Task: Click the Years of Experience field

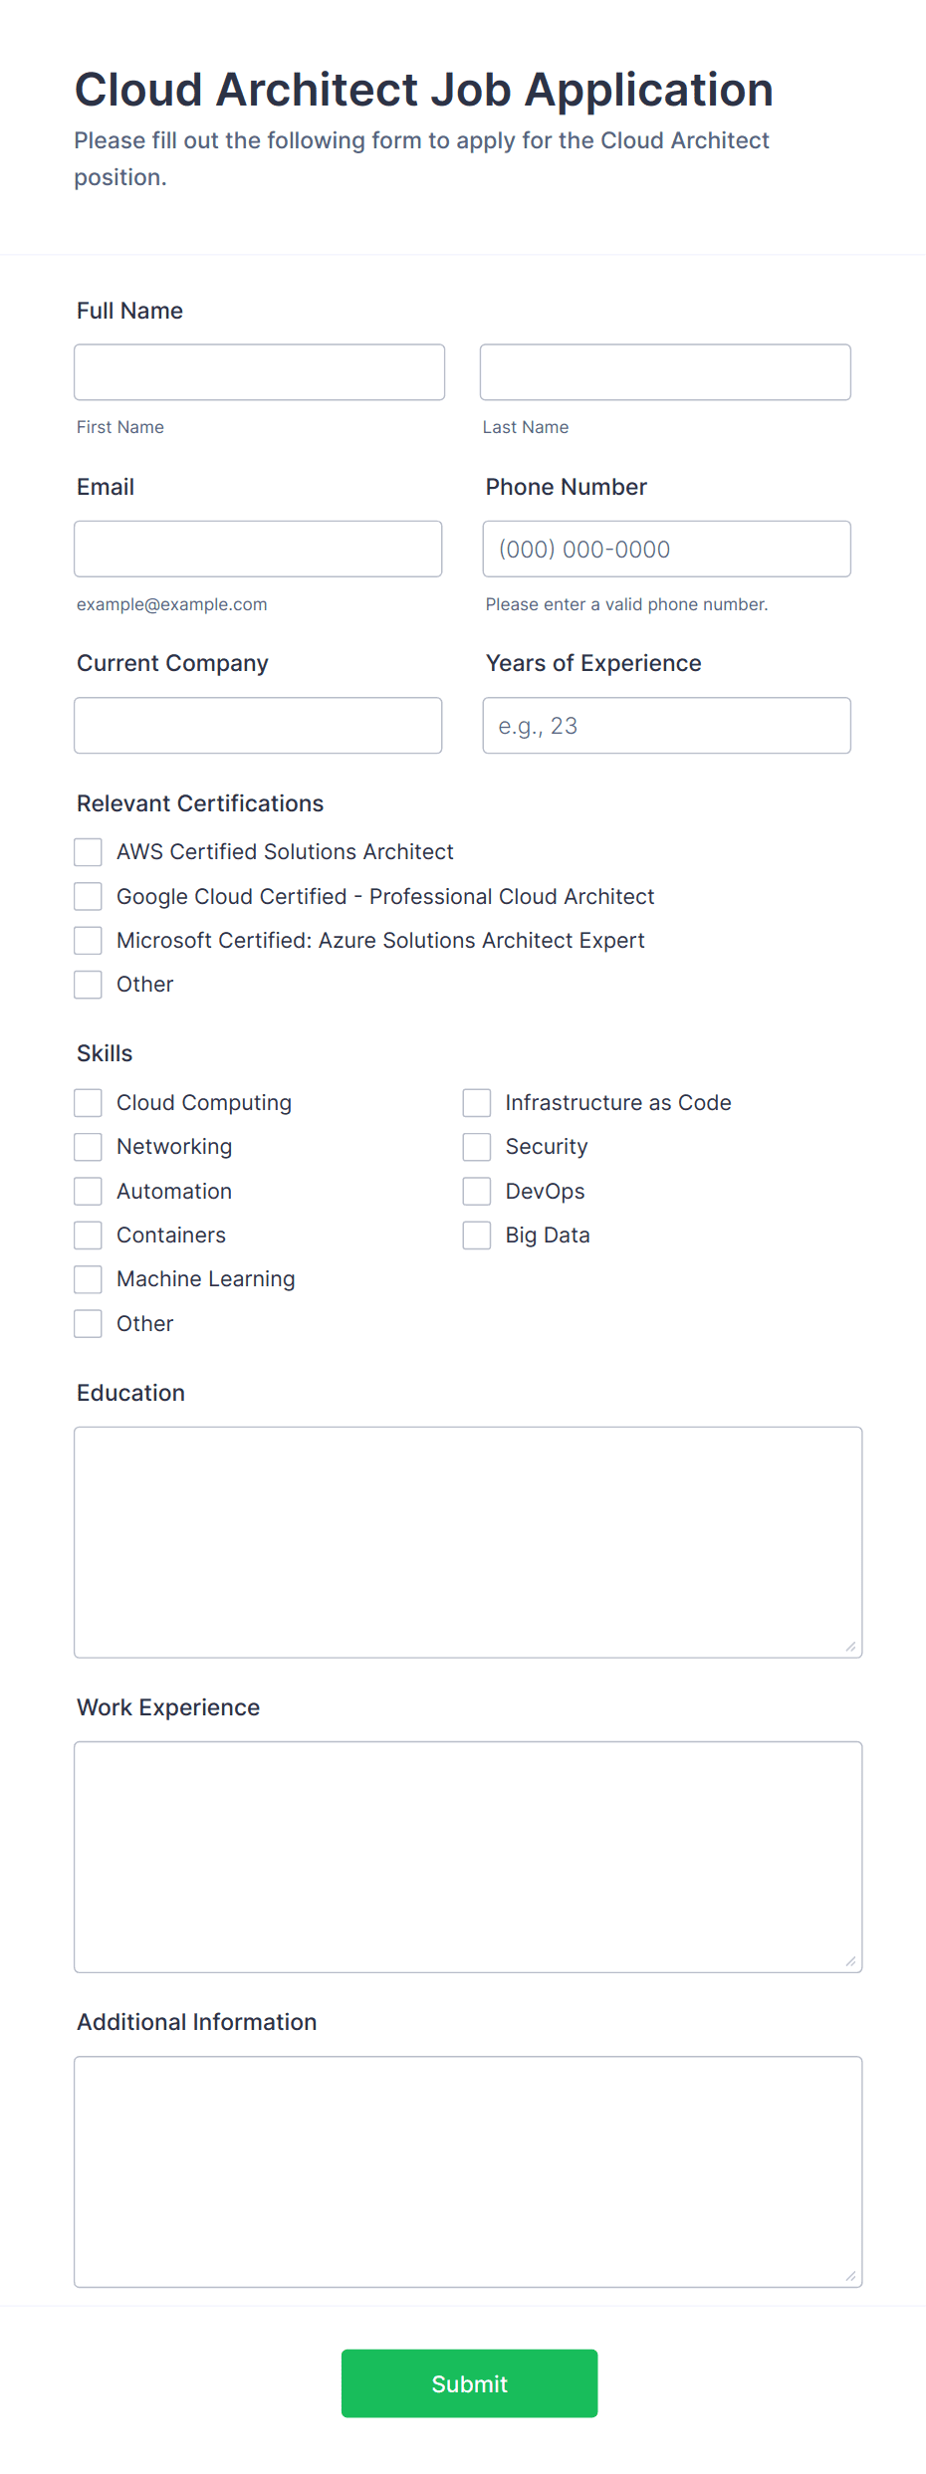Action: [x=666, y=725]
